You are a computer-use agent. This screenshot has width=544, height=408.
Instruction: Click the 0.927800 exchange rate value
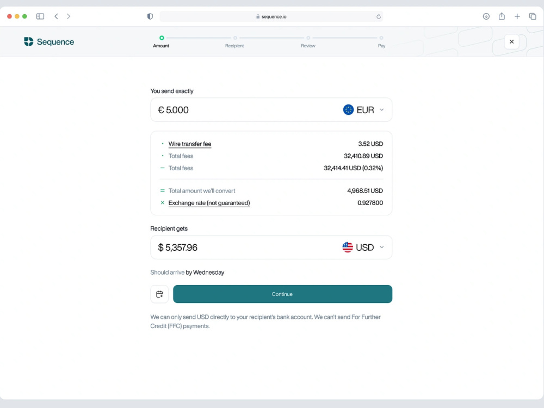(x=370, y=202)
